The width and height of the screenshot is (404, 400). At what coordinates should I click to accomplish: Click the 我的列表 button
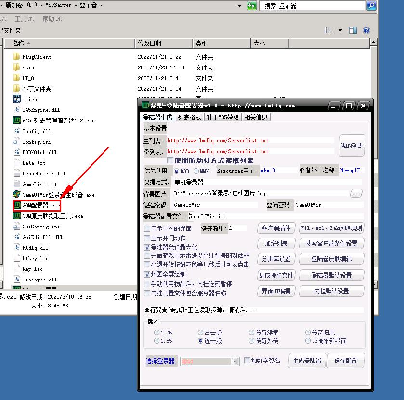pos(352,146)
